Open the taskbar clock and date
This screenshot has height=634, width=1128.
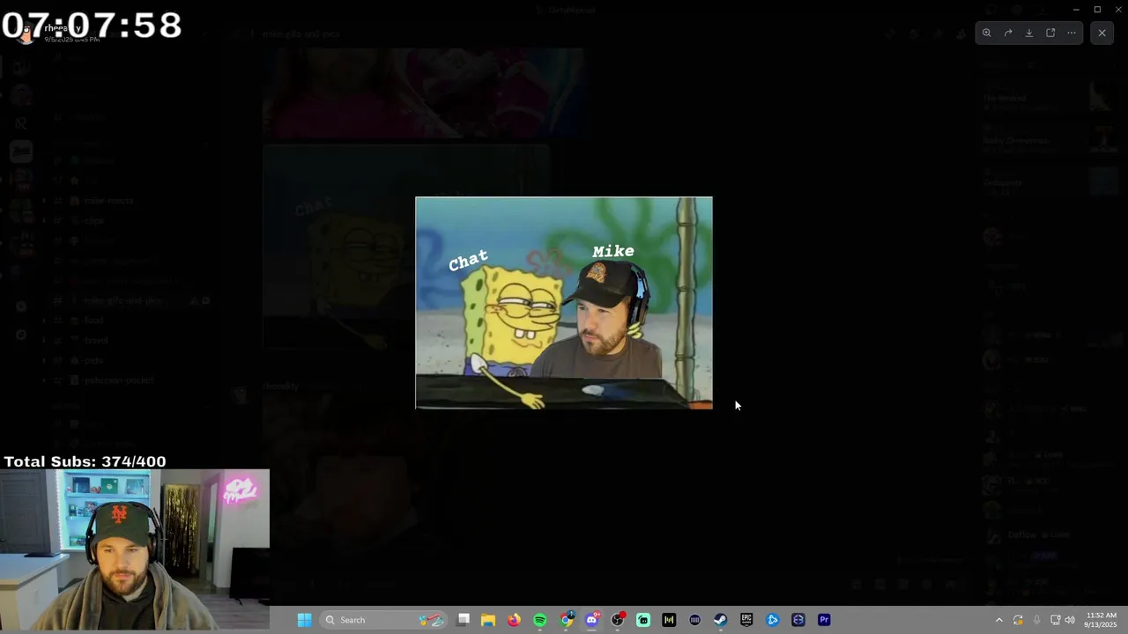tap(1102, 620)
